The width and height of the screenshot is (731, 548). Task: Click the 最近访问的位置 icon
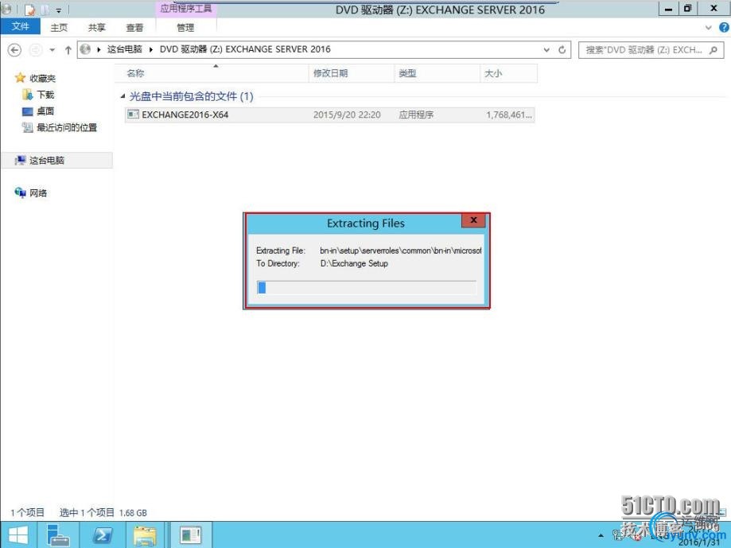(28, 127)
